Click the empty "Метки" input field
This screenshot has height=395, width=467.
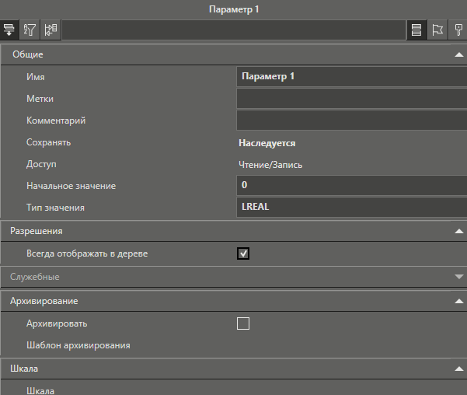pyautogui.click(x=351, y=99)
